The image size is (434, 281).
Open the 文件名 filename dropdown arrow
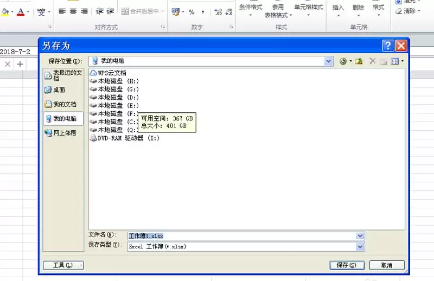[360, 236]
